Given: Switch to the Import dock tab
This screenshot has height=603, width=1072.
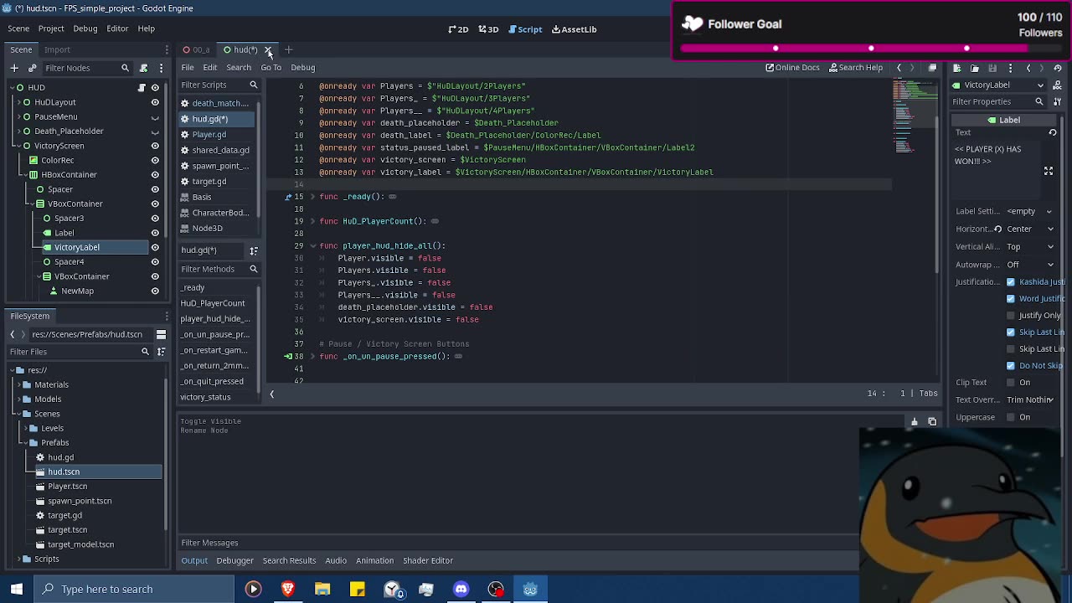Looking at the screenshot, I should tap(57, 50).
